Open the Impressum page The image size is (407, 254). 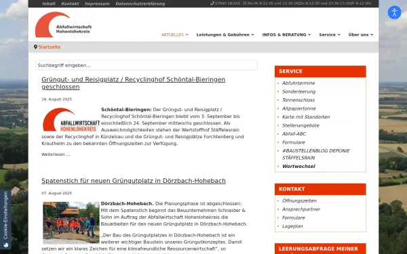click(x=97, y=3)
